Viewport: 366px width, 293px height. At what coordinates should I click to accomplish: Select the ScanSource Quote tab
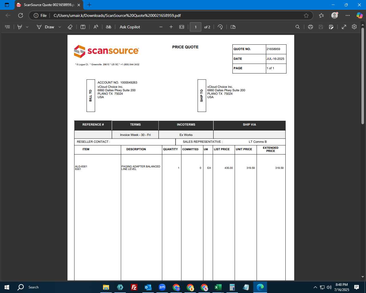49,5
